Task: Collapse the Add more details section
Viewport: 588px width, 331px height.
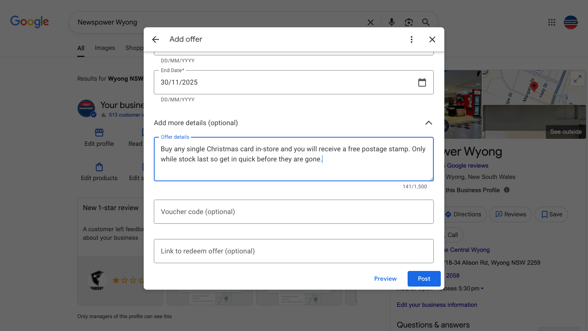Action: (x=429, y=123)
